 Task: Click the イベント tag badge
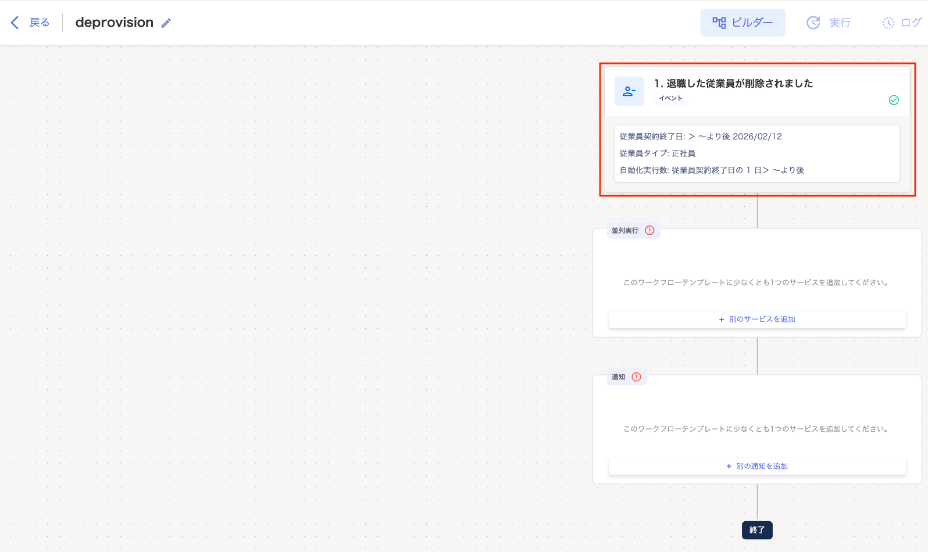point(670,98)
